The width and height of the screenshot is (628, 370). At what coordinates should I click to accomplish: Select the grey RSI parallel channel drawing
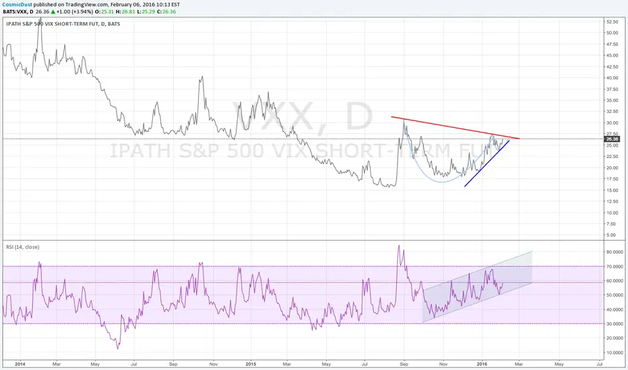(478, 287)
